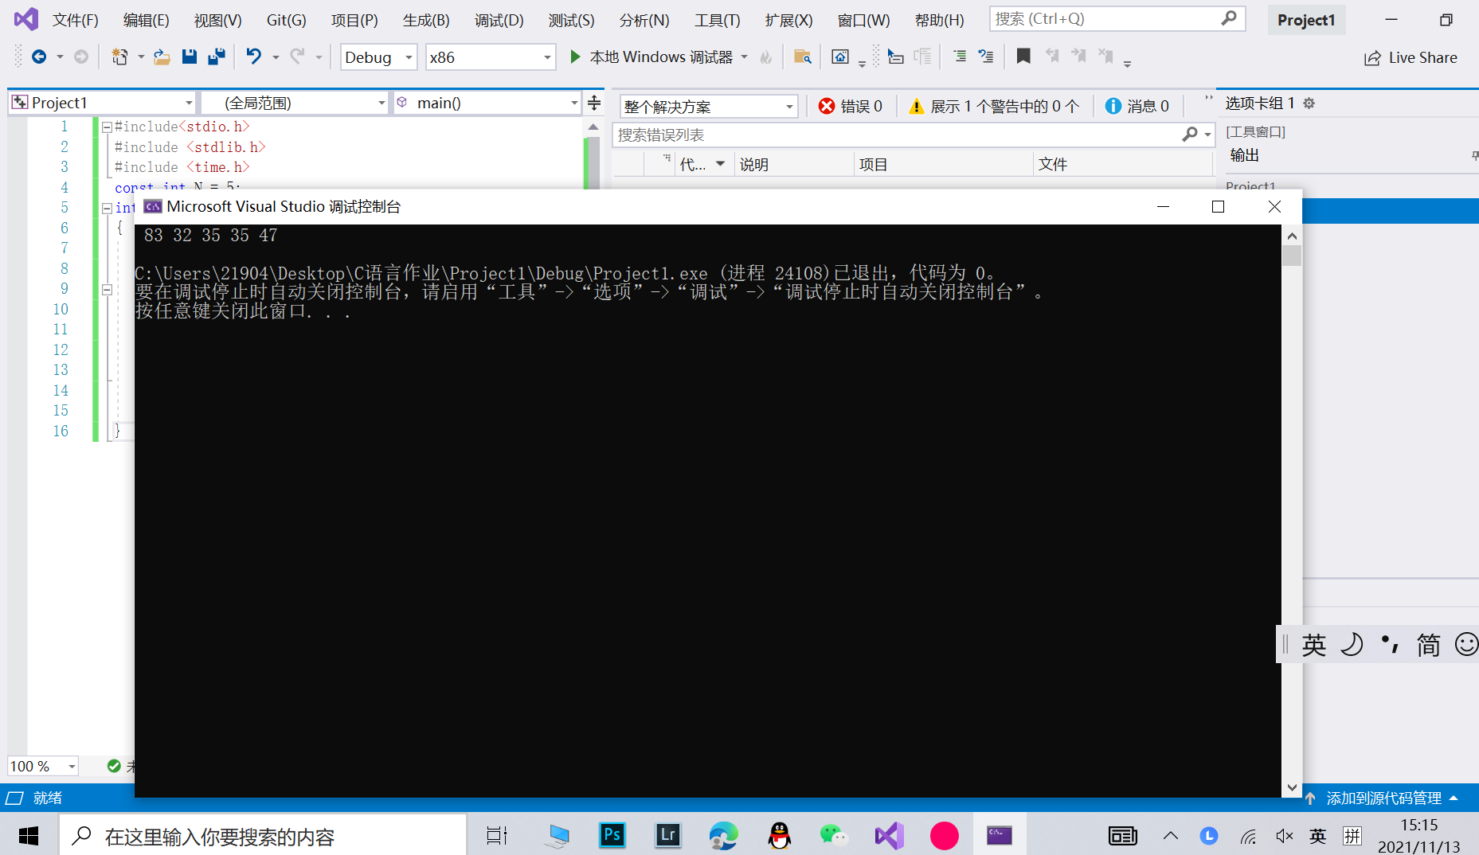
Task: Click the Hot Reload flame icon
Action: coord(765,57)
